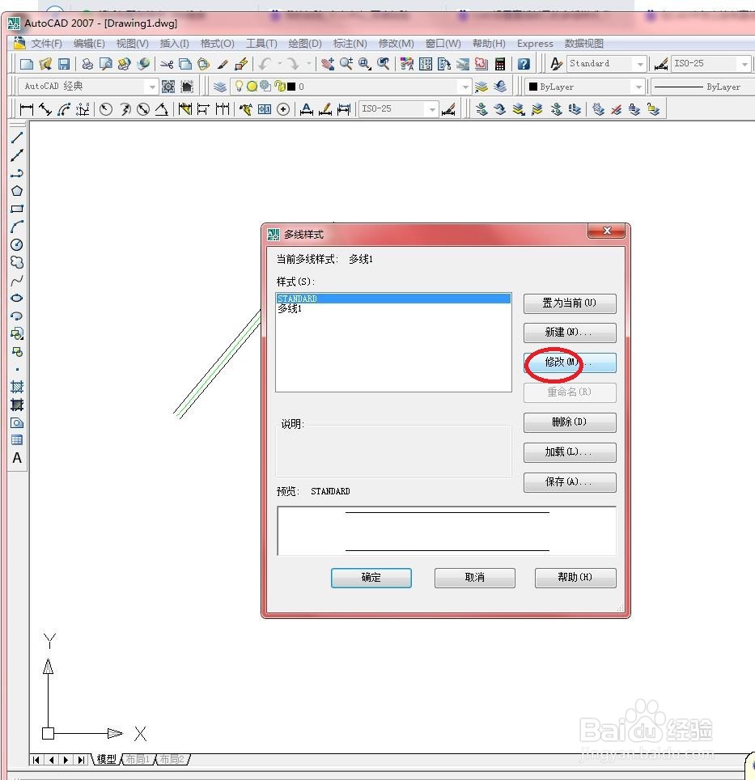
Task: Open the ByLayer color dropdown
Action: [638, 87]
